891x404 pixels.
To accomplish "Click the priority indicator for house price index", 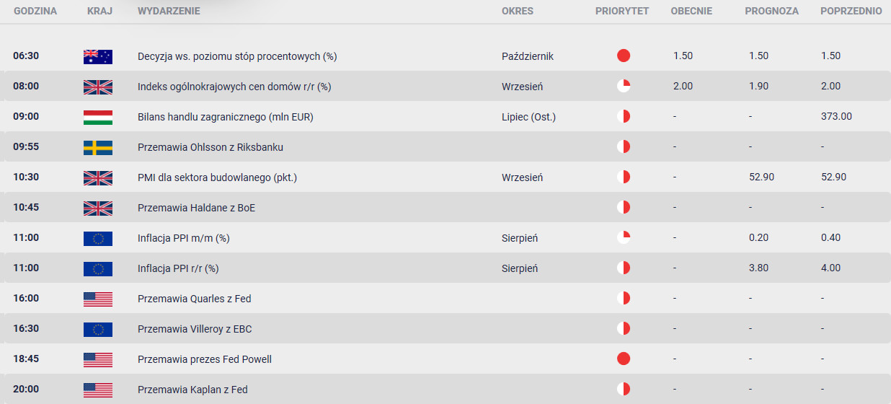I will pyautogui.click(x=624, y=87).
